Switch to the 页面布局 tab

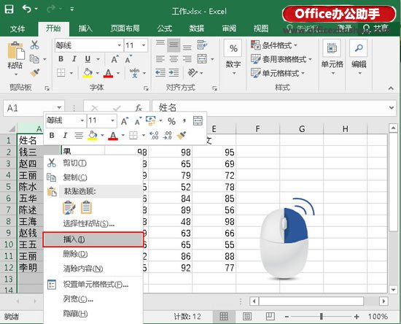125,28
